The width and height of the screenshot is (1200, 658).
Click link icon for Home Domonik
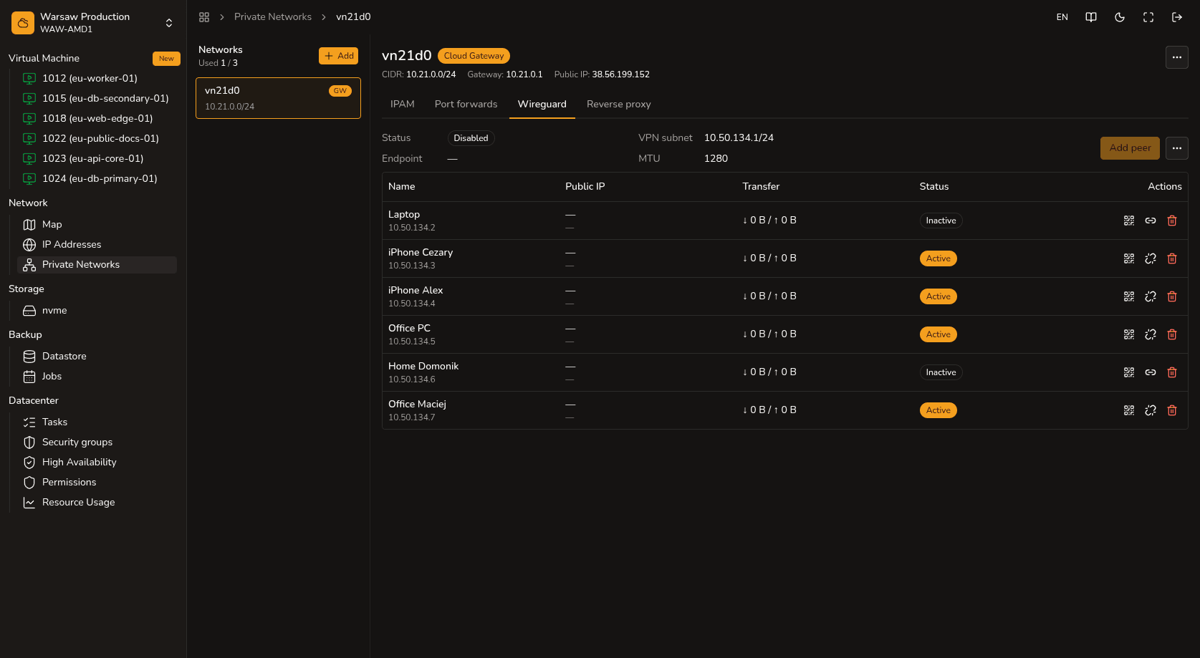pos(1151,372)
